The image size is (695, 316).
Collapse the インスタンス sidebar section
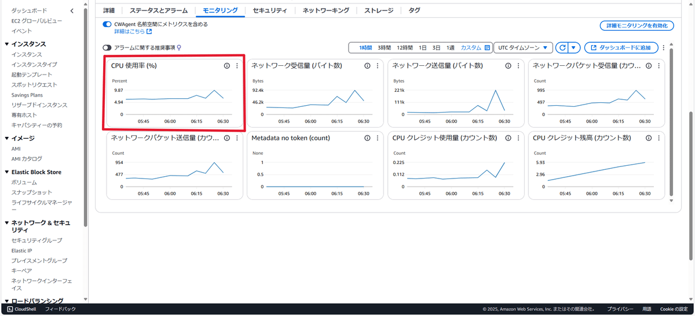(x=6, y=44)
